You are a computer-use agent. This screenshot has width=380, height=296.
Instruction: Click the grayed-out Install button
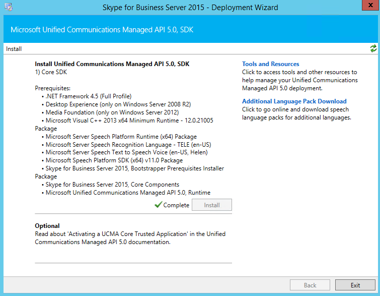[x=212, y=205]
